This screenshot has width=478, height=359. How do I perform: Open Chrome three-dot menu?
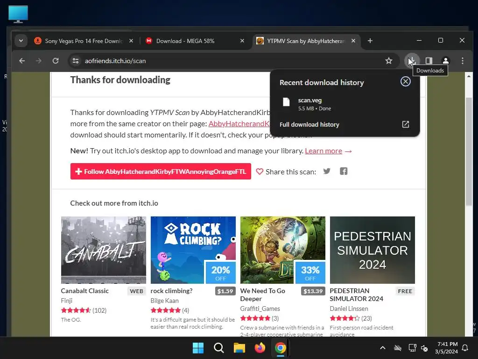pyautogui.click(x=463, y=61)
